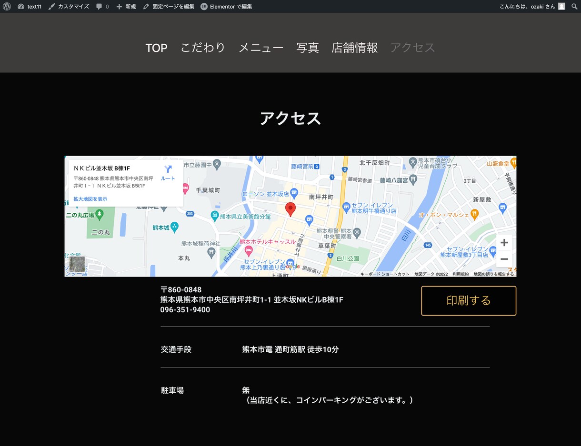The image size is (581, 446).
Task: Switch to satellite view thumbnail on map
Action: pyautogui.click(x=77, y=264)
